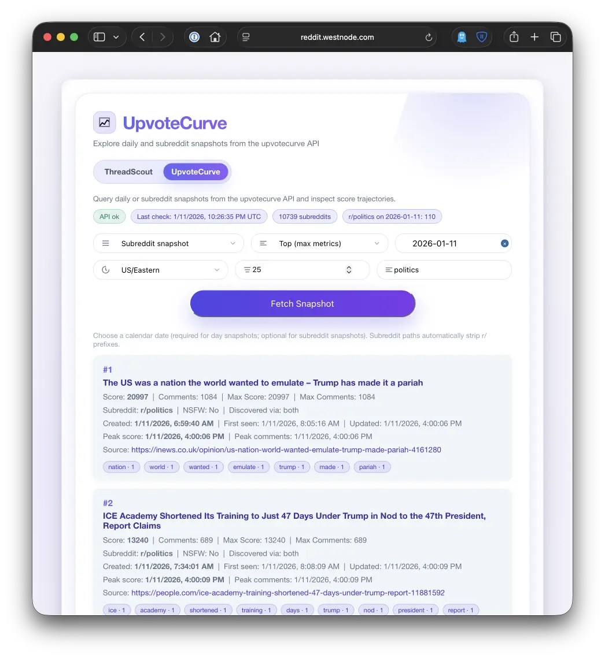Open the page settings icon in address bar
The height and width of the screenshot is (658, 605).
click(x=246, y=37)
